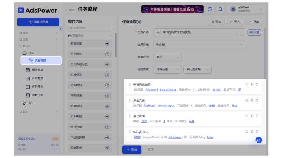
Task: Click the AdsPower link in the Google Sheet step
Action: (x=175, y=137)
